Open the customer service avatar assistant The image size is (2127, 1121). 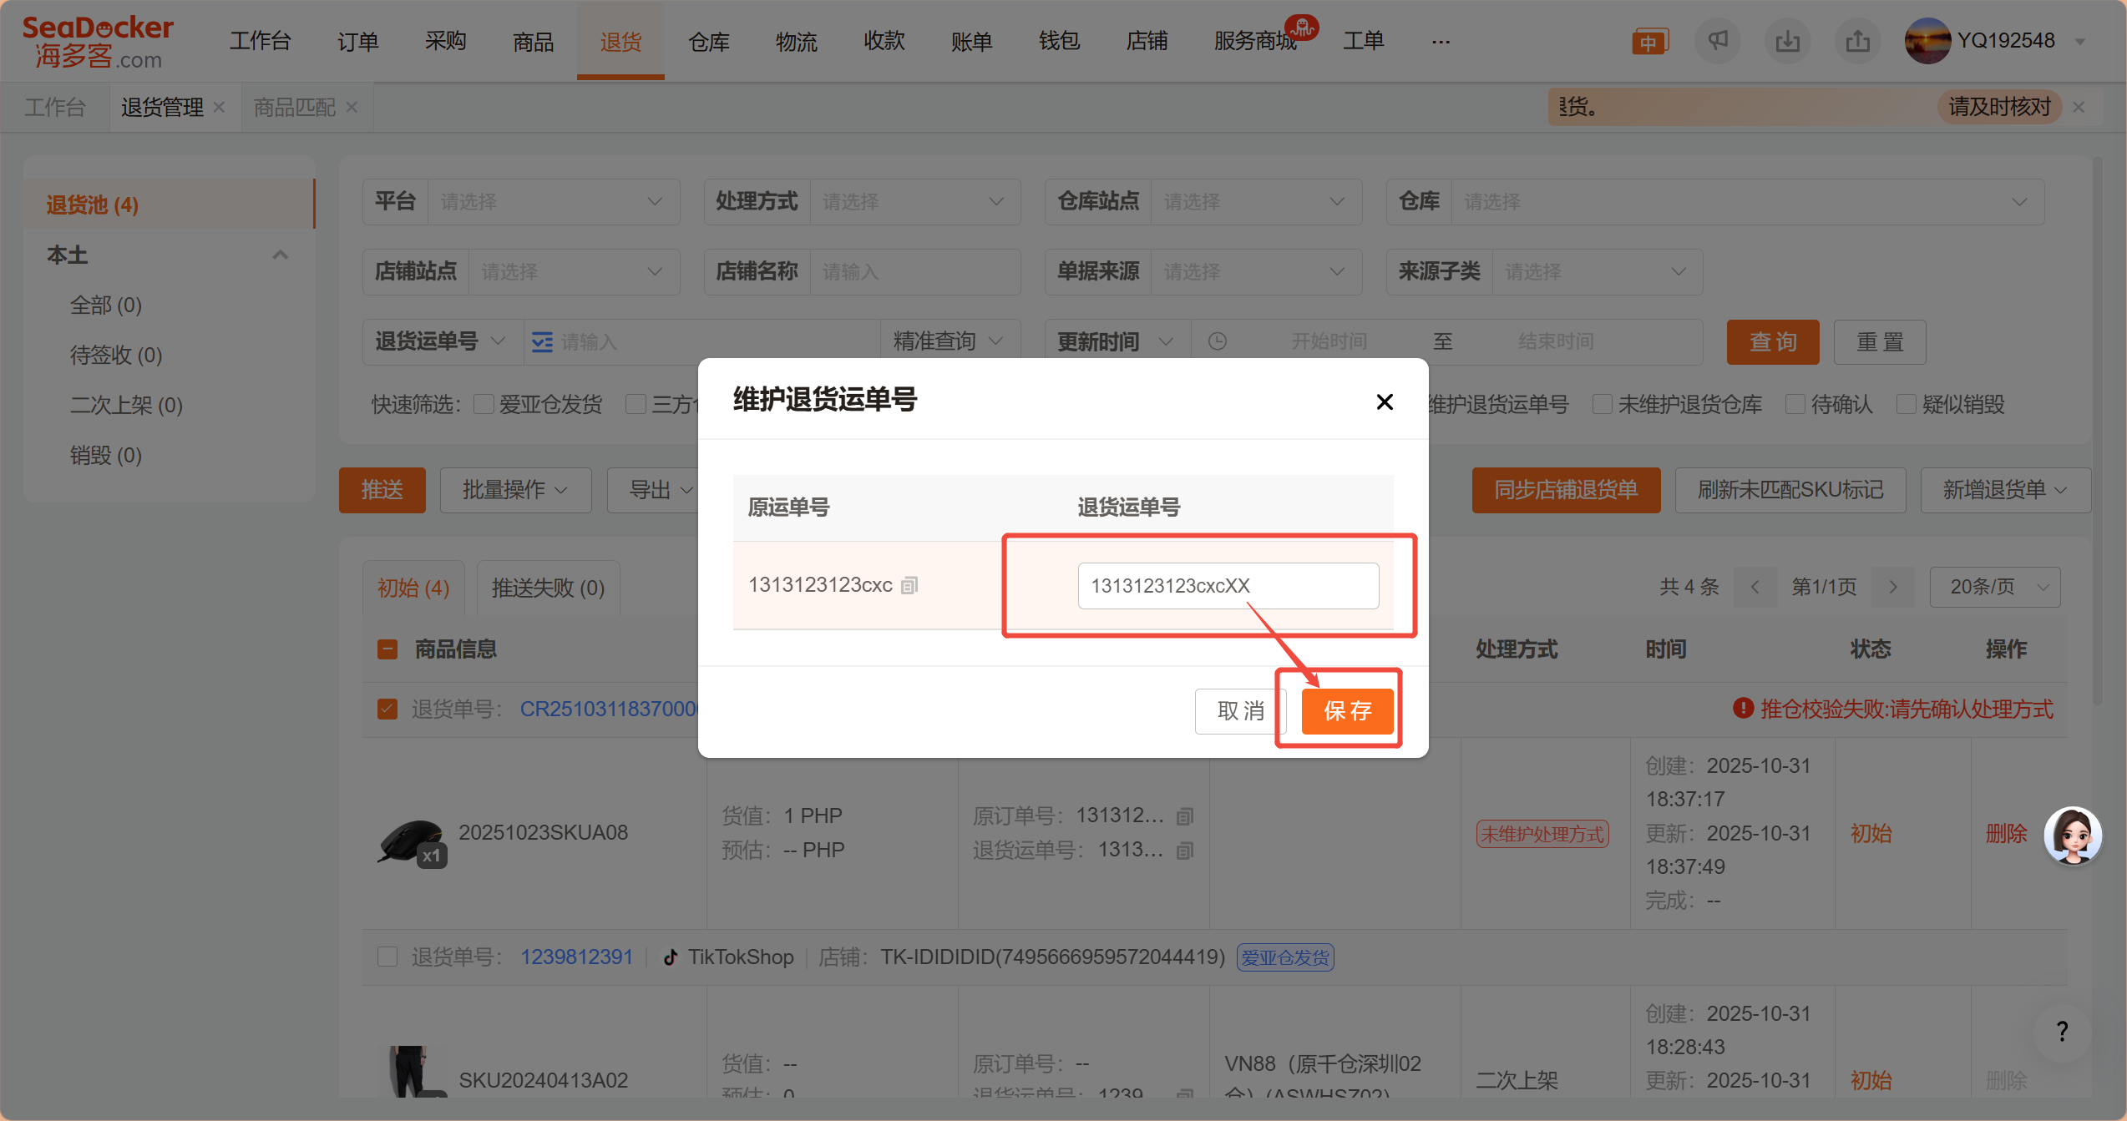click(2072, 836)
